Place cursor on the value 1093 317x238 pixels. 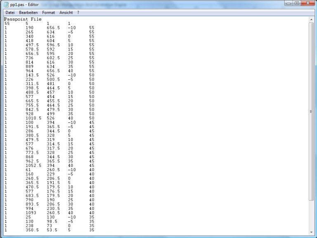click(31, 213)
